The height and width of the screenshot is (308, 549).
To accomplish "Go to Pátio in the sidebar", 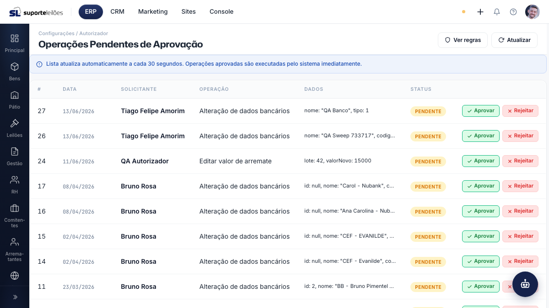I will point(15,99).
